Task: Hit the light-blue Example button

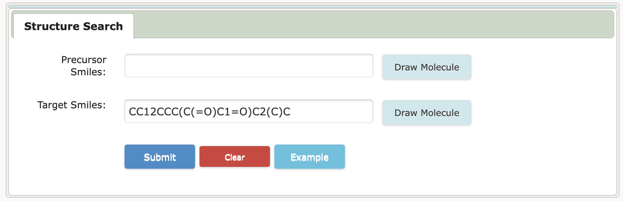Action: click(310, 157)
